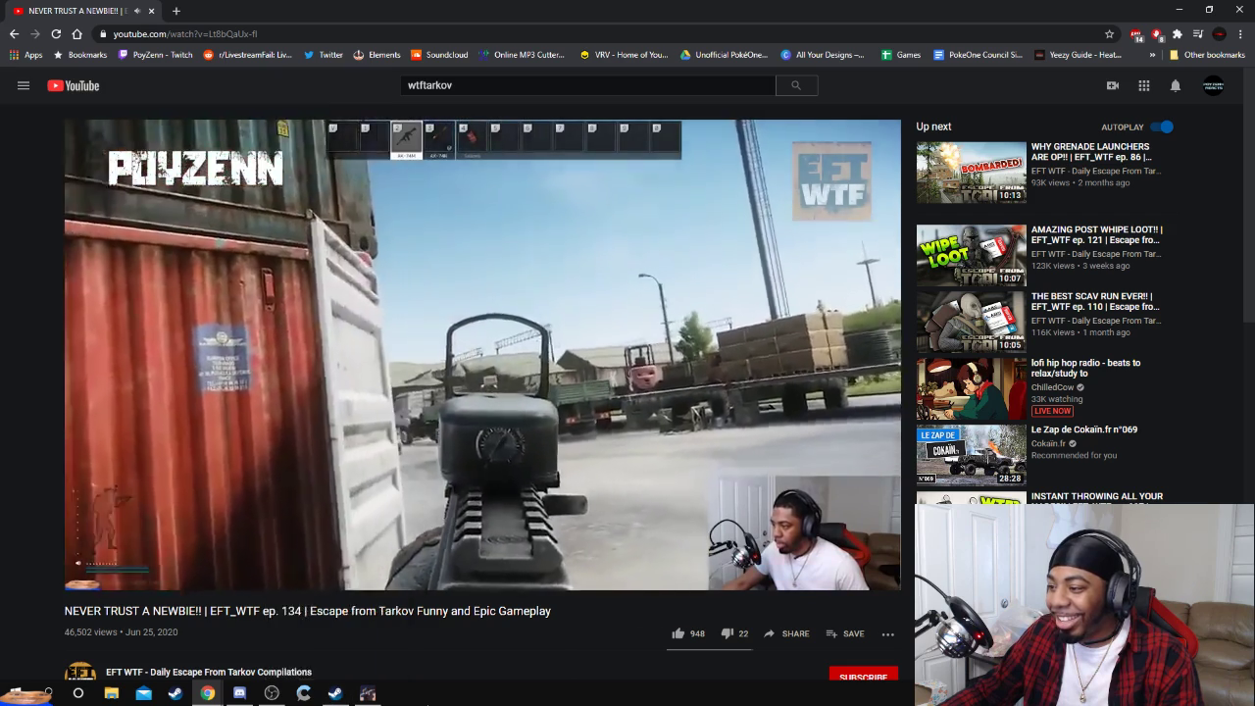
Task: Open EFT WTF channel avatar
Action: tap(80, 673)
